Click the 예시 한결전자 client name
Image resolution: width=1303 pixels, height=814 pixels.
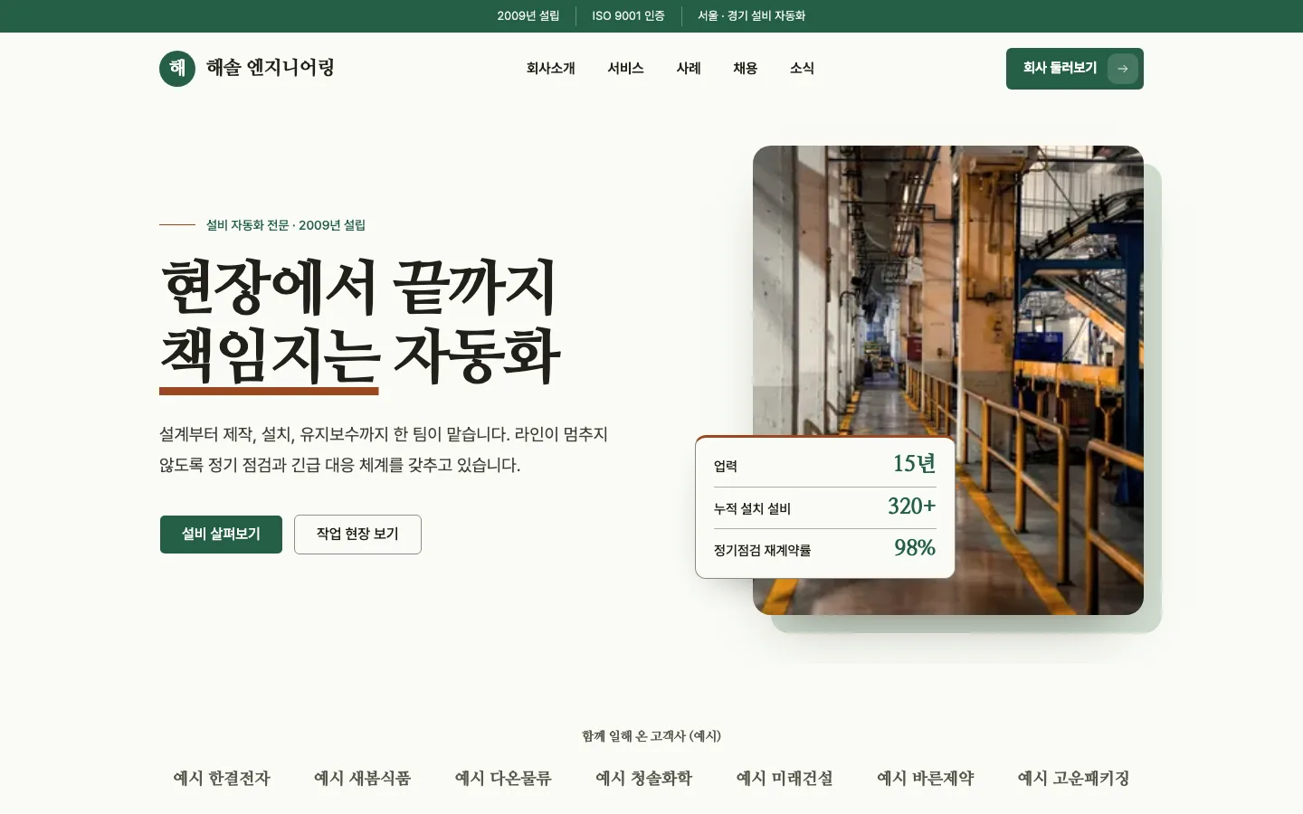click(x=222, y=779)
